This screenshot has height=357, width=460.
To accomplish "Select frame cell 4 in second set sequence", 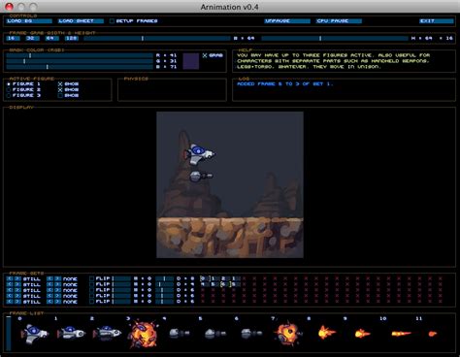I will click(x=204, y=284).
